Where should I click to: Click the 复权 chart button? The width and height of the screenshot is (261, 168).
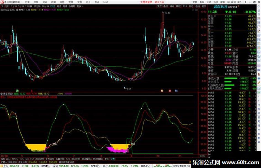159,6
